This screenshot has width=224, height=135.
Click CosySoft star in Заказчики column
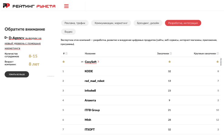pos(169,62)
